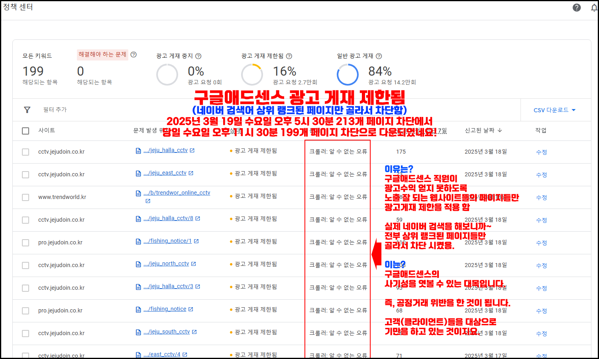
Task: Click page document icon beside jeju_north_cctv
Action: 138,264
